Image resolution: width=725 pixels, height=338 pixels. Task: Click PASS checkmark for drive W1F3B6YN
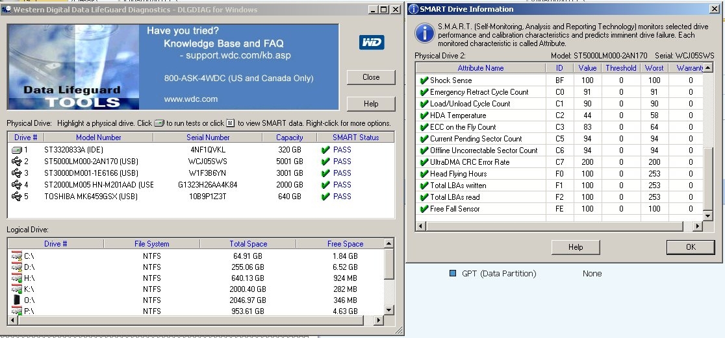click(x=325, y=173)
